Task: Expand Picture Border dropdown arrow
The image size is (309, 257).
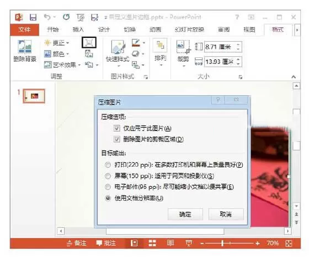Action: click(x=144, y=43)
